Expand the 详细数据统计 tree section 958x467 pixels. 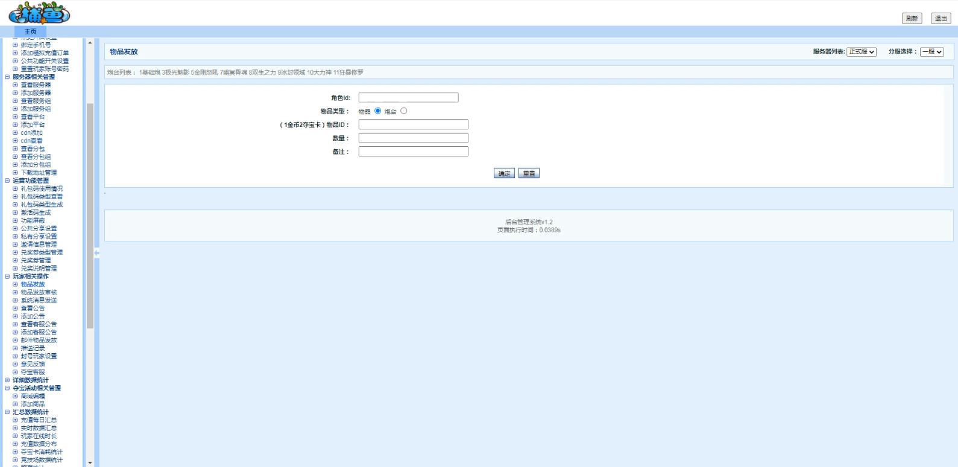click(x=7, y=380)
